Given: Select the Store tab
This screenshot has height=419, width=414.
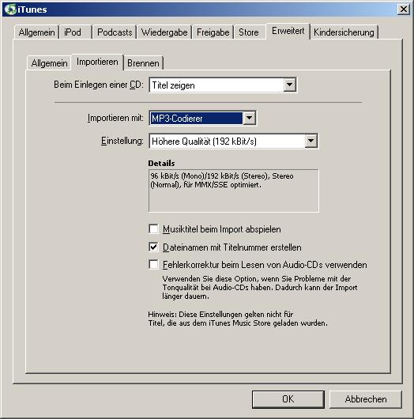Looking at the screenshot, I should [x=250, y=32].
